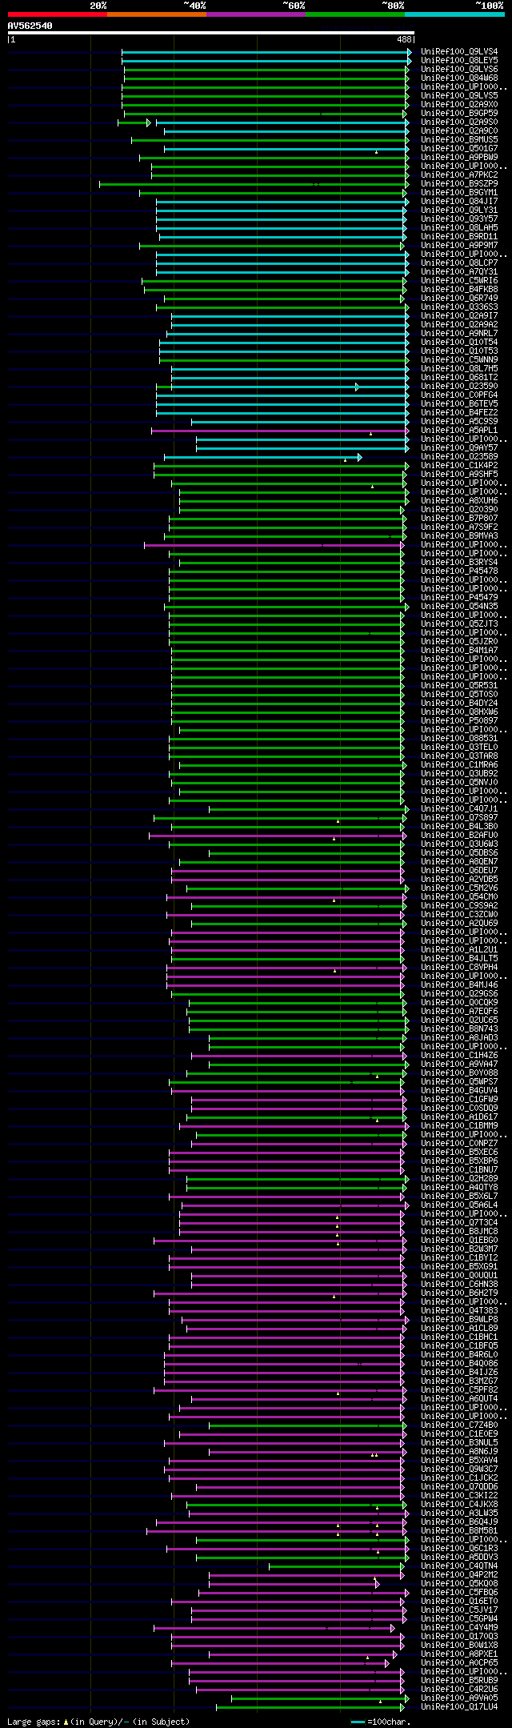Viewport: 512px width, 1728px height.
Task: Click the cyan ~100% identity legend bar
Action: [x=454, y=14]
